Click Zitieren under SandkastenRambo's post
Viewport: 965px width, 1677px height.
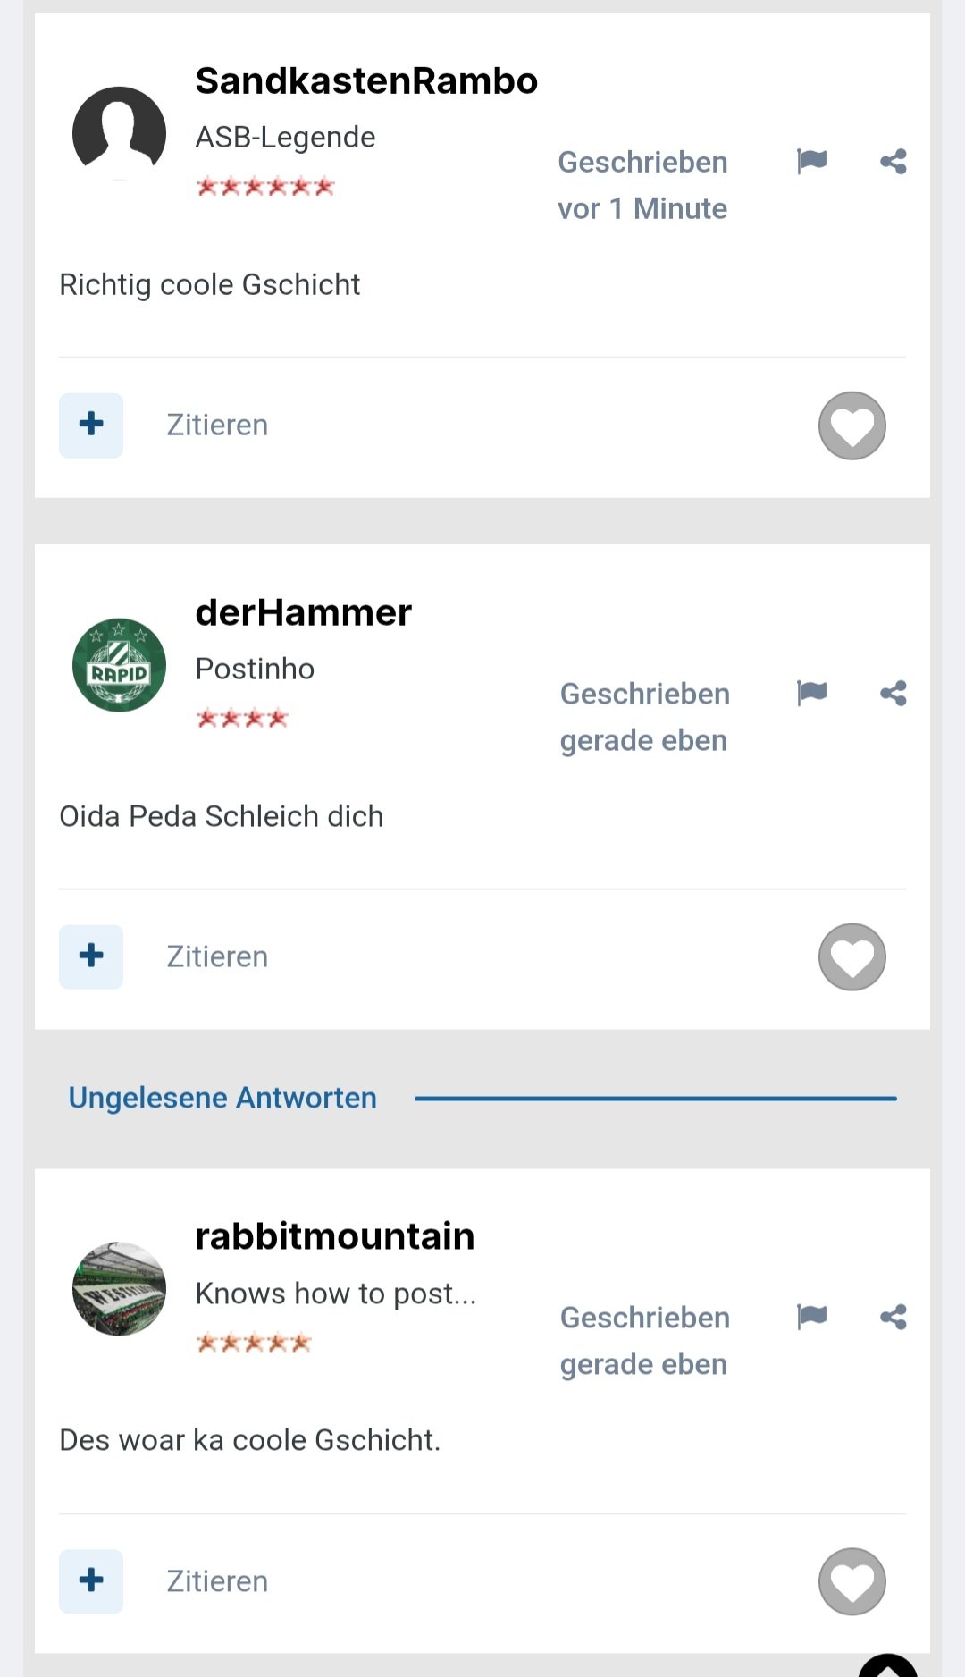217,426
